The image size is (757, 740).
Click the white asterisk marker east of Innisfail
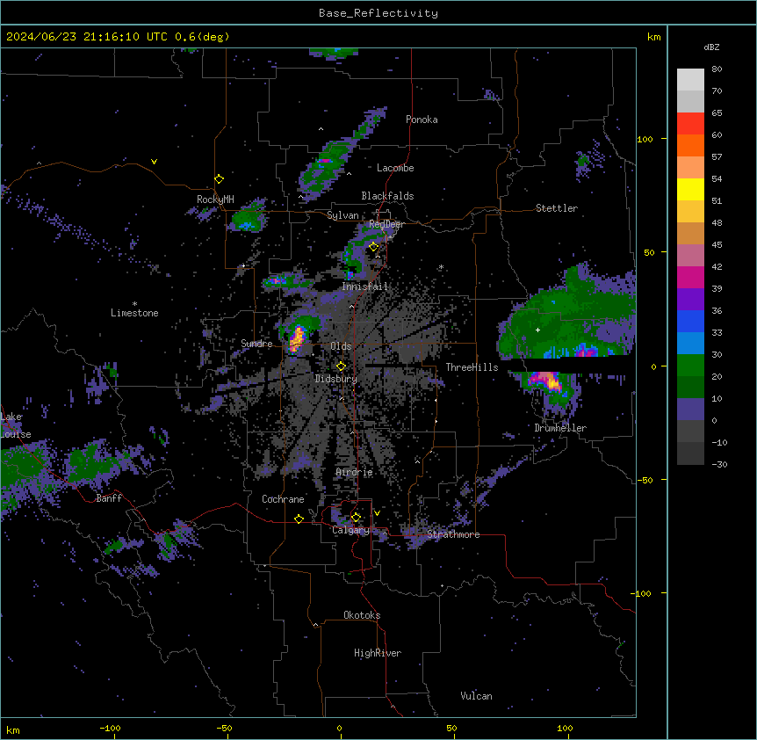[441, 267]
